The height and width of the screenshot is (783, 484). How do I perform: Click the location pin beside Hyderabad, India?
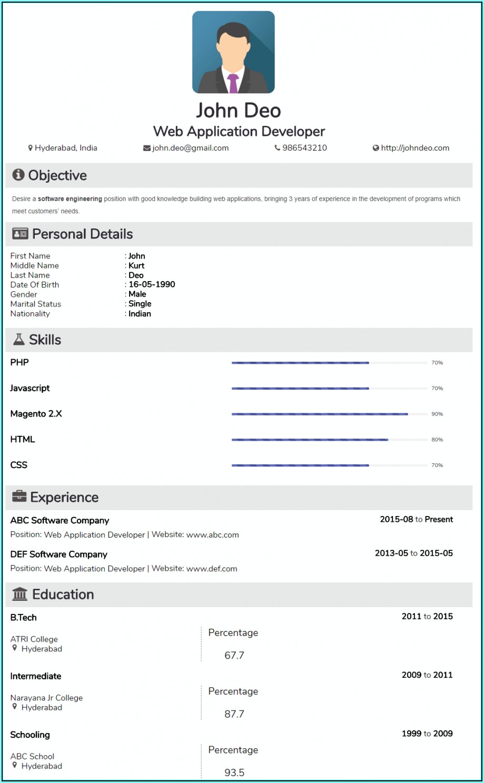pyautogui.click(x=31, y=148)
